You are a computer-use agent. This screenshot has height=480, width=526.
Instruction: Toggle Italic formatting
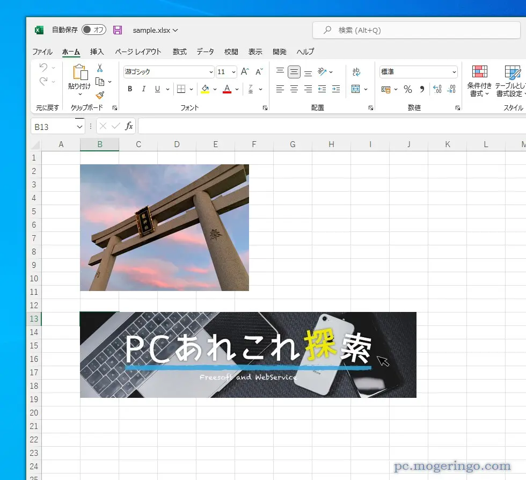pyautogui.click(x=144, y=89)
